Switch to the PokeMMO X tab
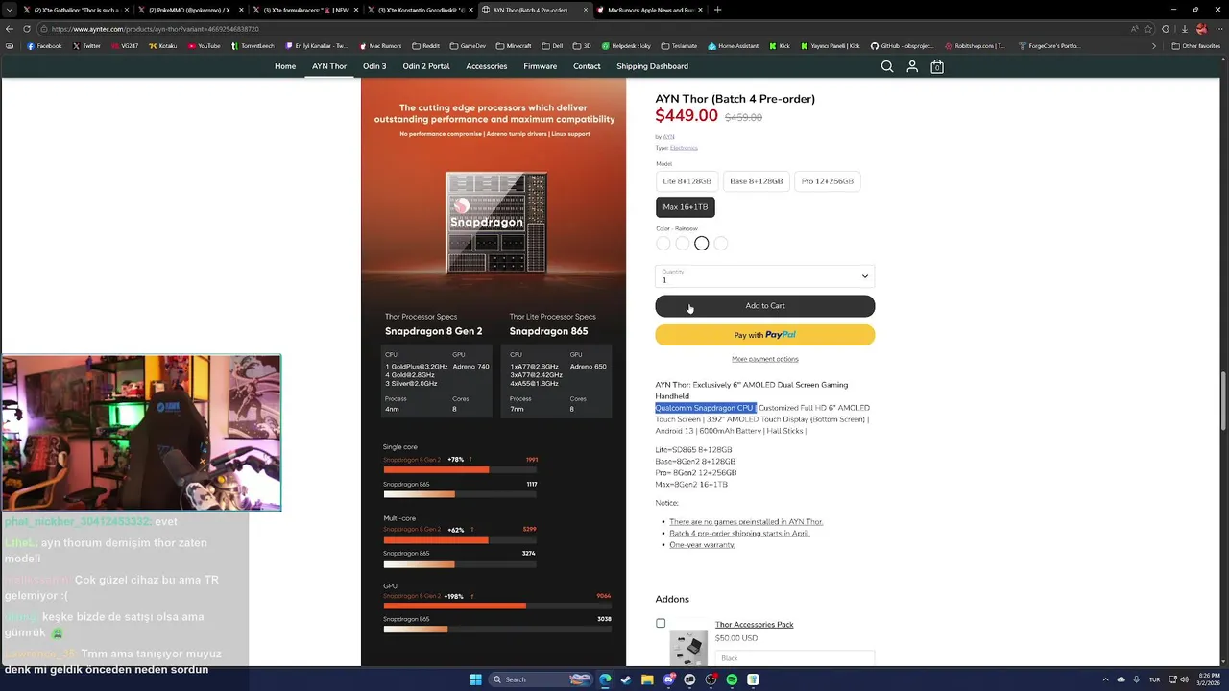Image resolution: width=1229 pixels, height=691 pixels. pyautogui.click(x=188, y=10)
